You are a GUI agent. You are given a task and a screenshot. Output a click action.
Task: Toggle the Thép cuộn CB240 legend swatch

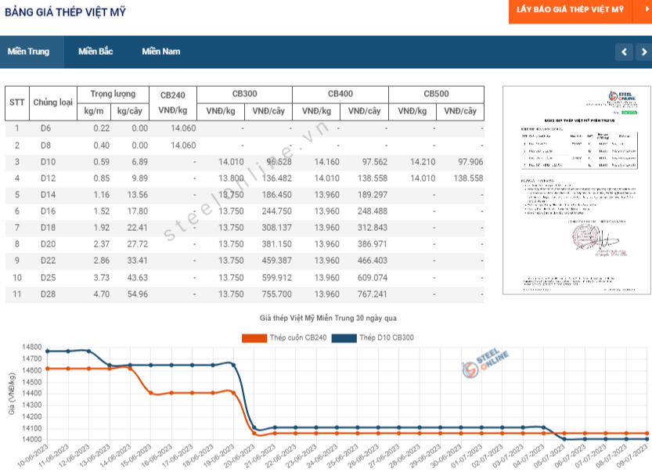point(254,338)
